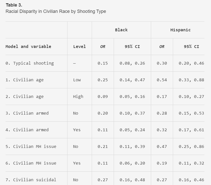
Task: Click the 95% CI header under Hispanic
Action: [191, 46]
